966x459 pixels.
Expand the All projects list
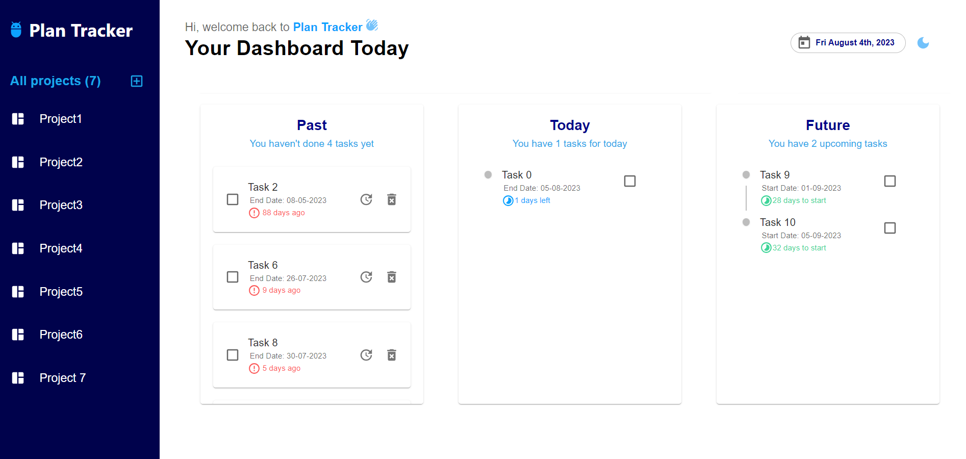point(55,81)
